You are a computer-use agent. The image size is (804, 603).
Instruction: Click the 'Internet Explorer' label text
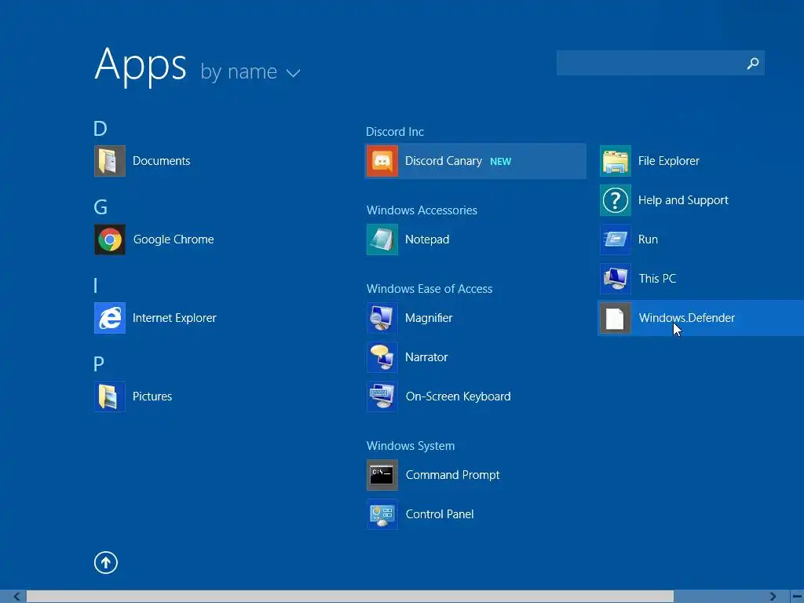(x=174, y=318)
